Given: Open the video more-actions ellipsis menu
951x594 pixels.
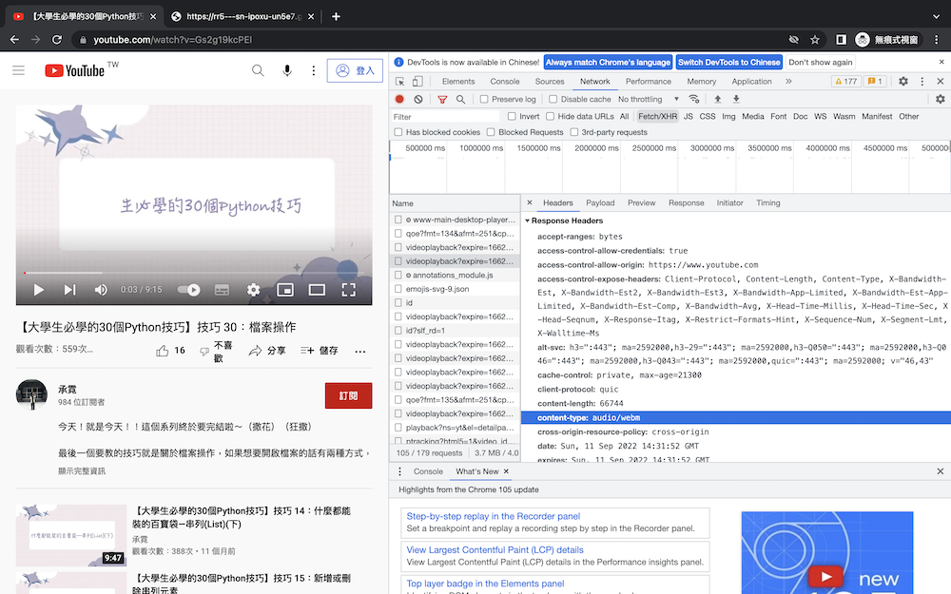Looking at the screenshot, I should pos(360,351).
